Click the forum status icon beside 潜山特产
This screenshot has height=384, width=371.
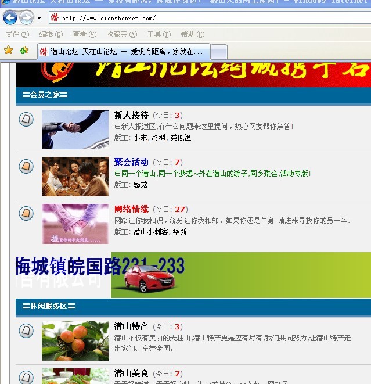(x=26, y=331)
